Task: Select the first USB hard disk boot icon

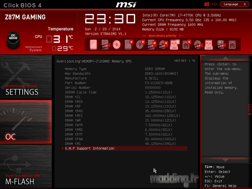Action: point(106,45)
